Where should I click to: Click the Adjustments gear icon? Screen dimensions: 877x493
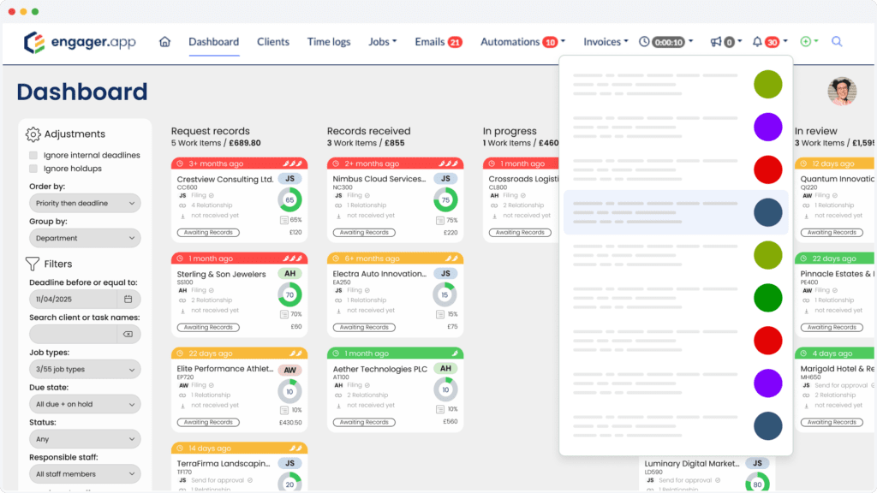(33, 134)
